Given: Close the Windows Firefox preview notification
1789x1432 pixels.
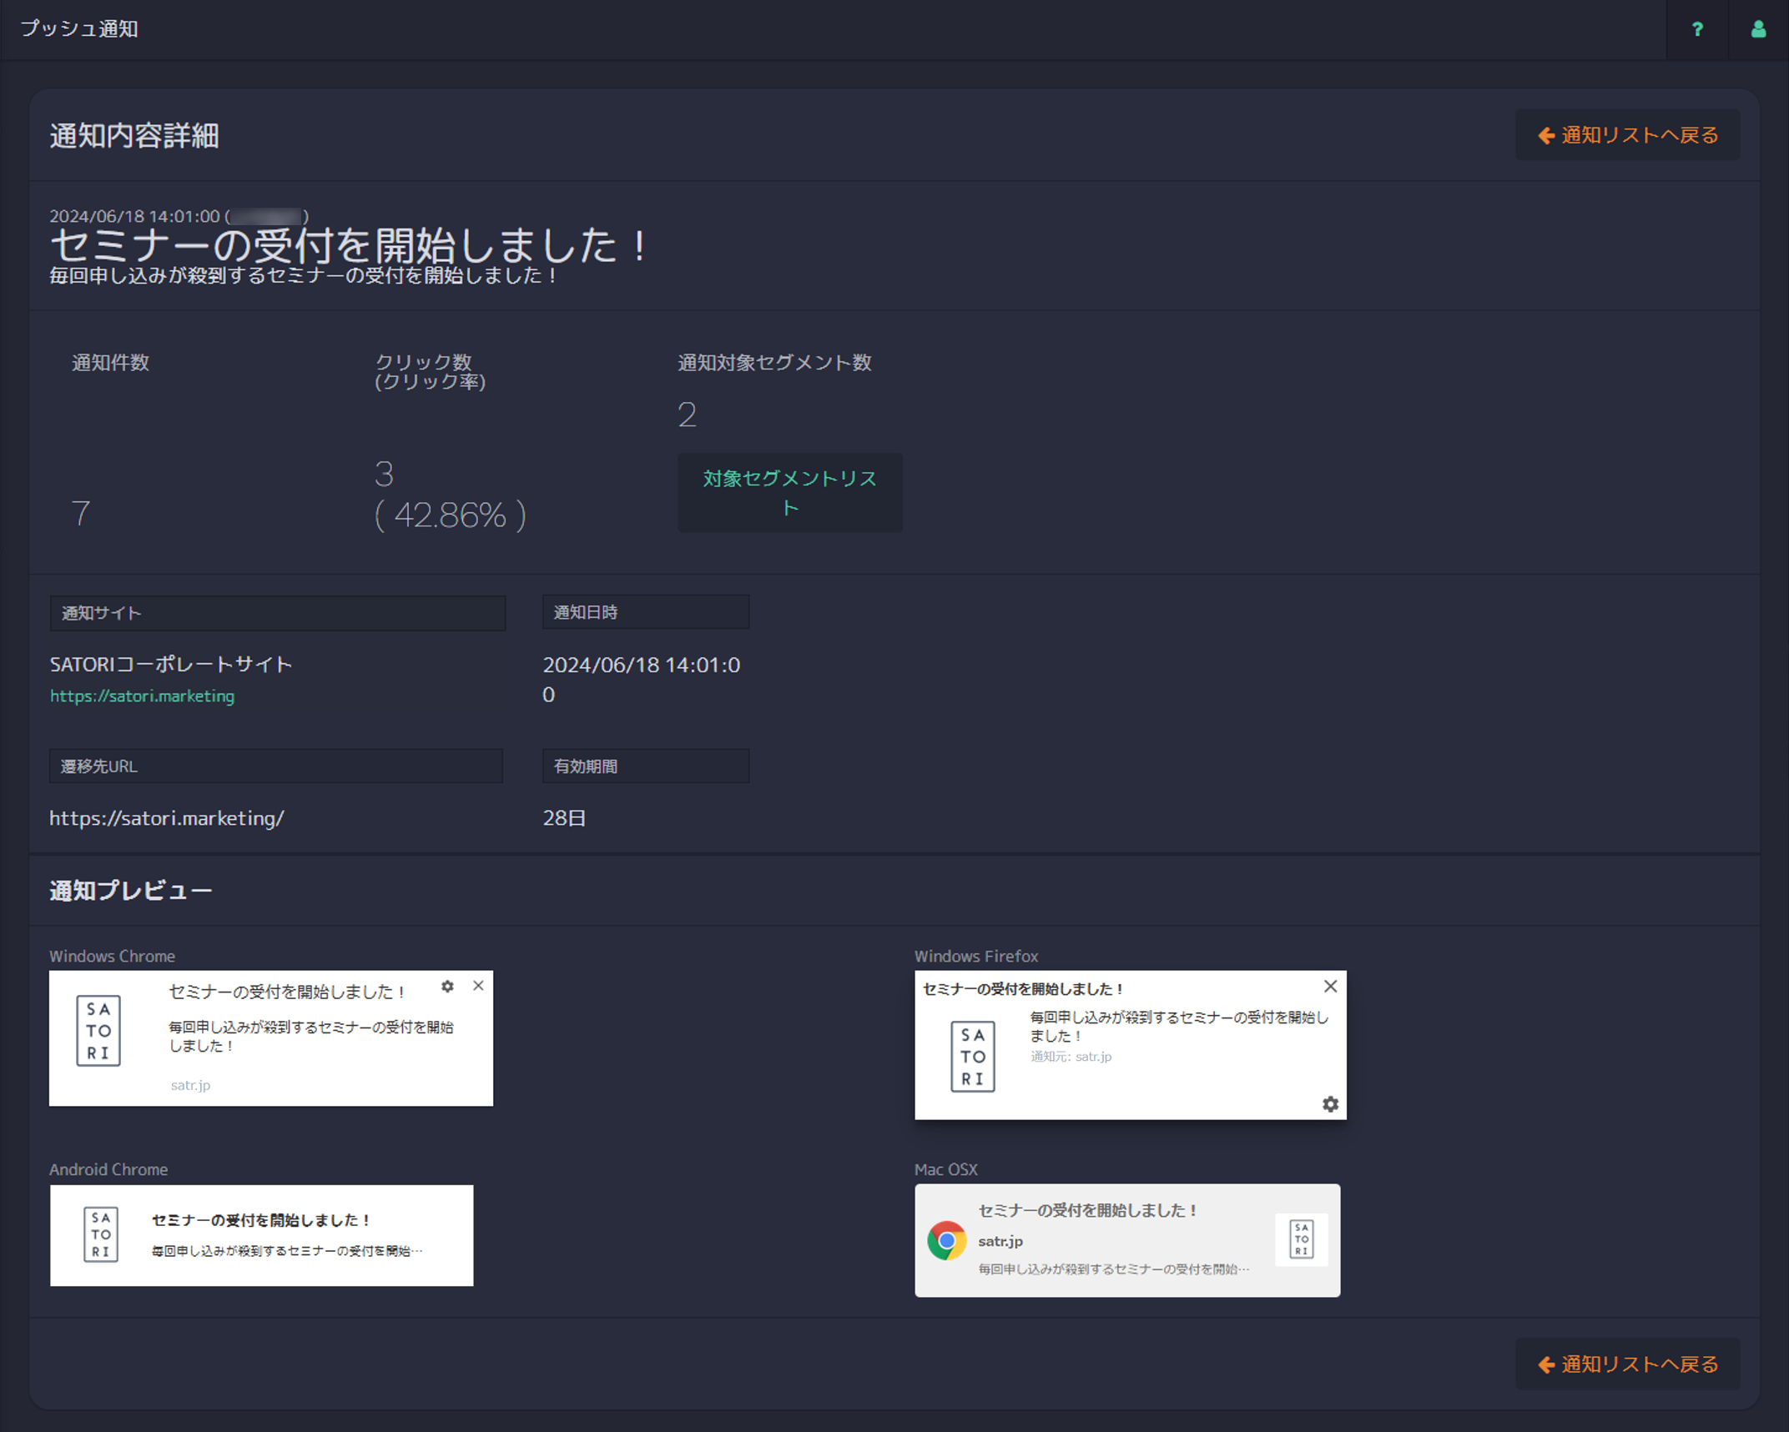Looking at the screenshot, I should coord(1330,986).
